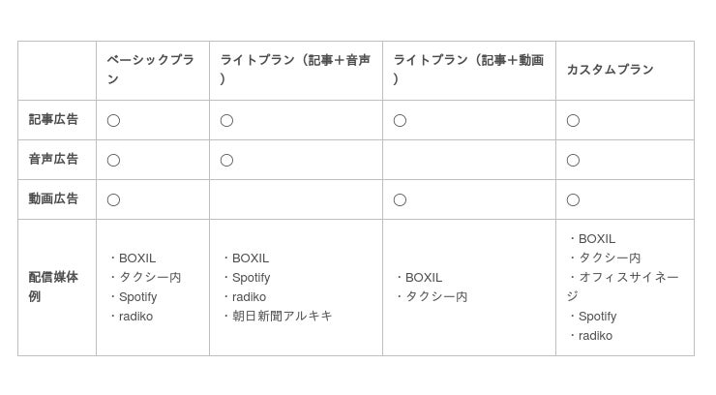
Task: Click タクシー内 in ライトプラン（記事＋動画）media
Action: pos(436,297)
